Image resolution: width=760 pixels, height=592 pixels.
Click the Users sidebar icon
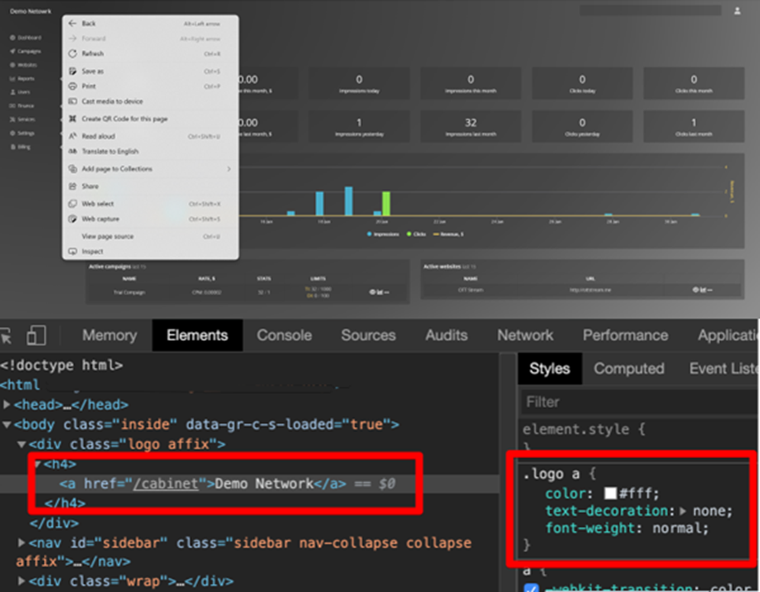tap(13, 92)
